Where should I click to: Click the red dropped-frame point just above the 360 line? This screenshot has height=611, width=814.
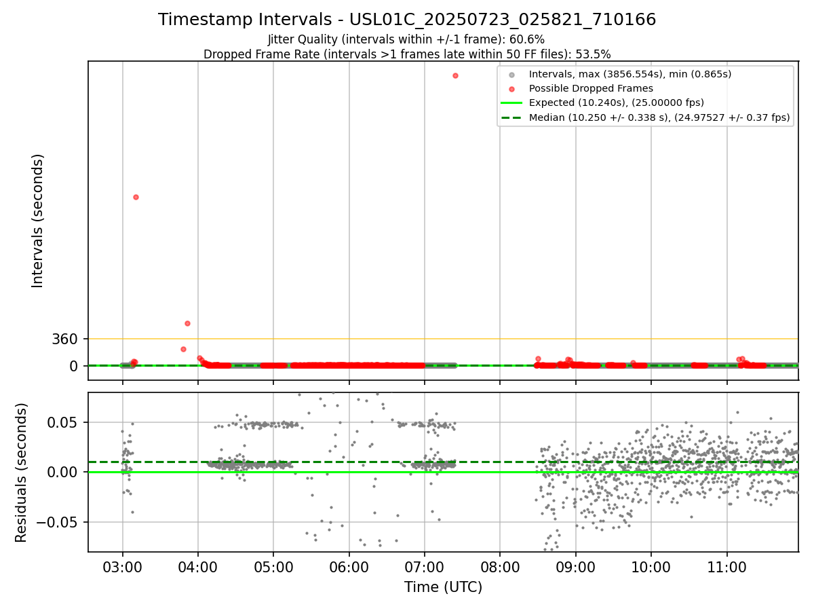[187, 323]
